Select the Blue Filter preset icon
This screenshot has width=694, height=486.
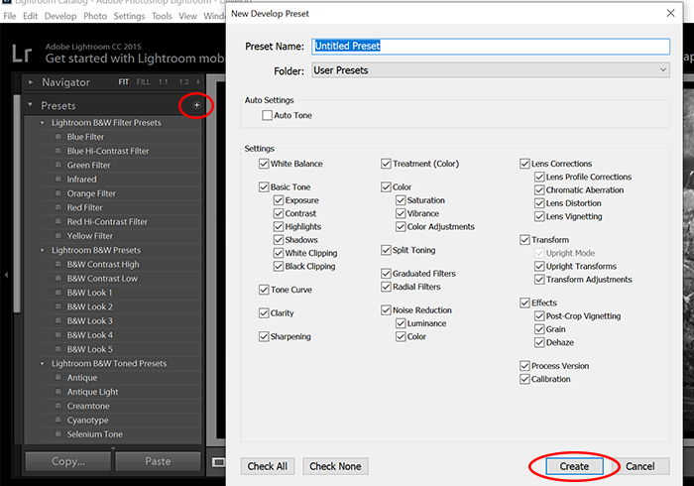tap(58, 137)
